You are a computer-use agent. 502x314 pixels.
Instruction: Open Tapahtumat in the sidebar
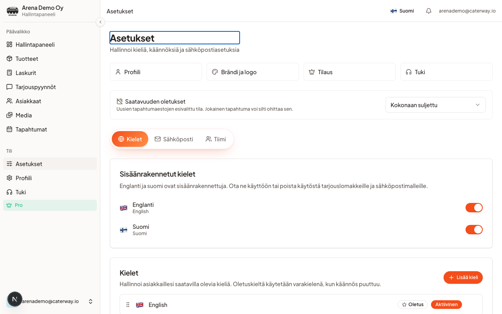(x=50, y=130)
